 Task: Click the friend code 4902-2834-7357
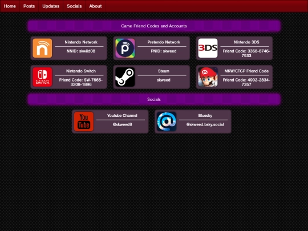pos(246,82)
